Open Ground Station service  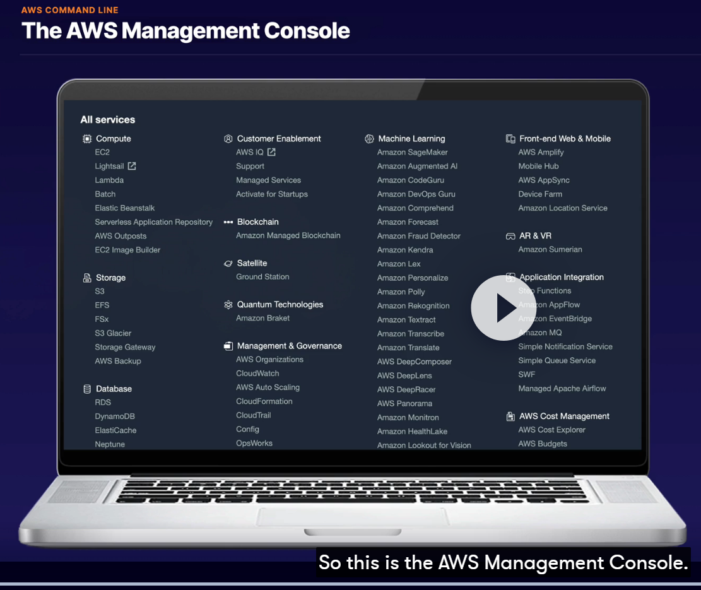coord(262,277)
